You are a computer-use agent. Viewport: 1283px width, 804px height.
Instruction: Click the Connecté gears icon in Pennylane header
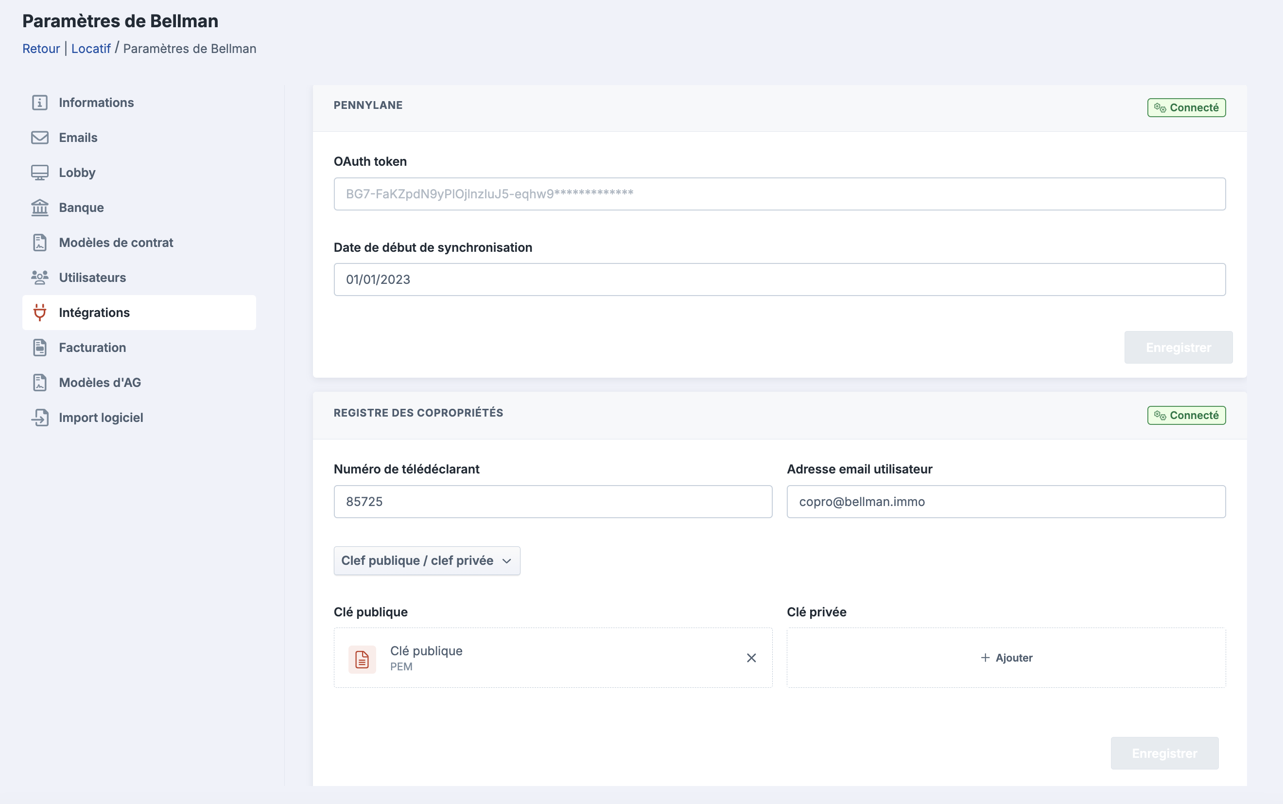(1160, 108)
